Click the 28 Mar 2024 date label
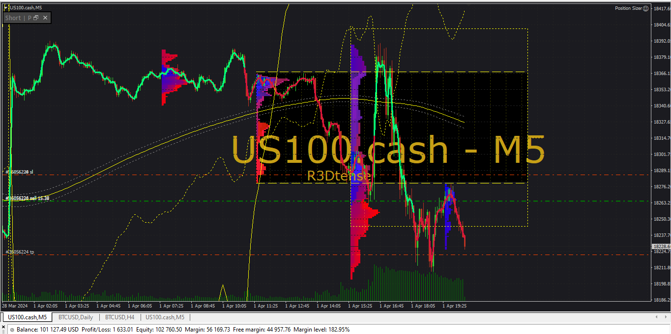The height and width of the screenshot is (334, 671). click(x=15, y=306)
